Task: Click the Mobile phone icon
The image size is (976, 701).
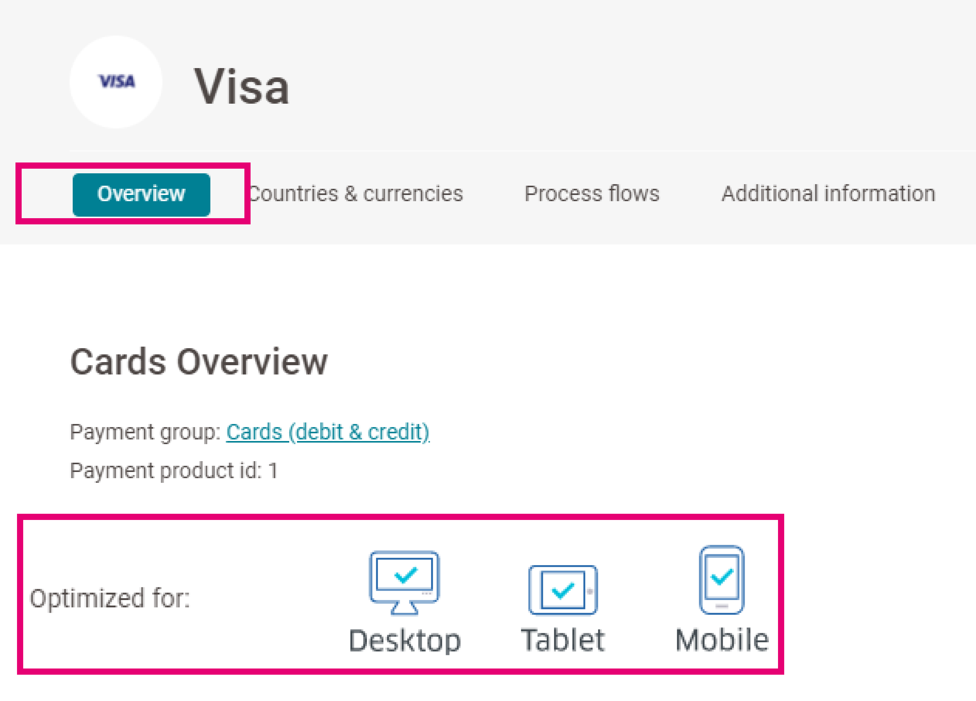Action: coord(722,579)
